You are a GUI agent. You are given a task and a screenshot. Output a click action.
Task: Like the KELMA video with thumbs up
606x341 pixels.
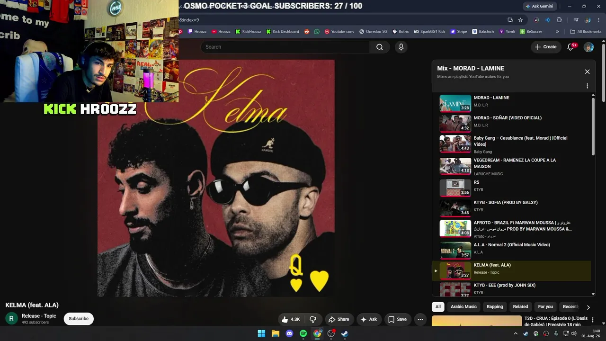coord(291,319)
